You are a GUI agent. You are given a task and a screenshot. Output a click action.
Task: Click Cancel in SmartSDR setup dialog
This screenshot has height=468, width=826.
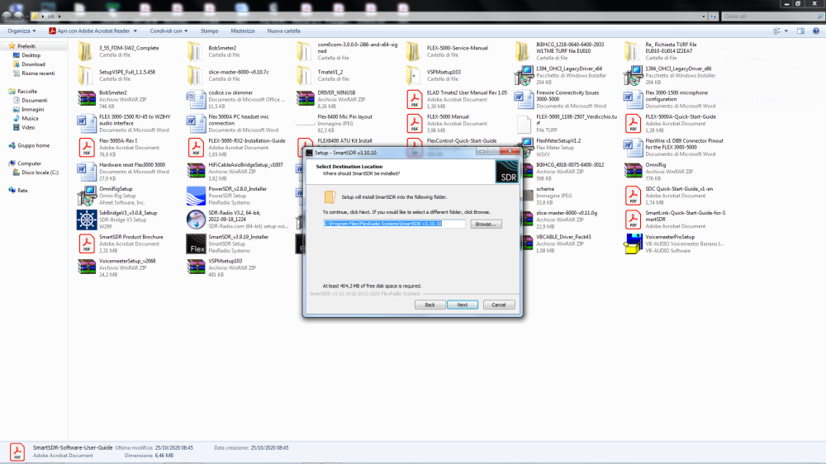498,305
